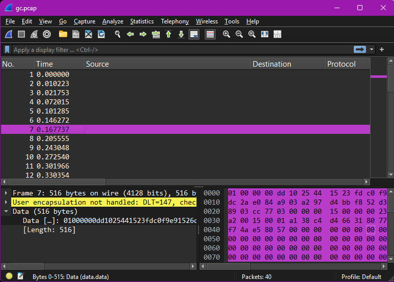Go to the next packet arrow

[x=143, y=34]
